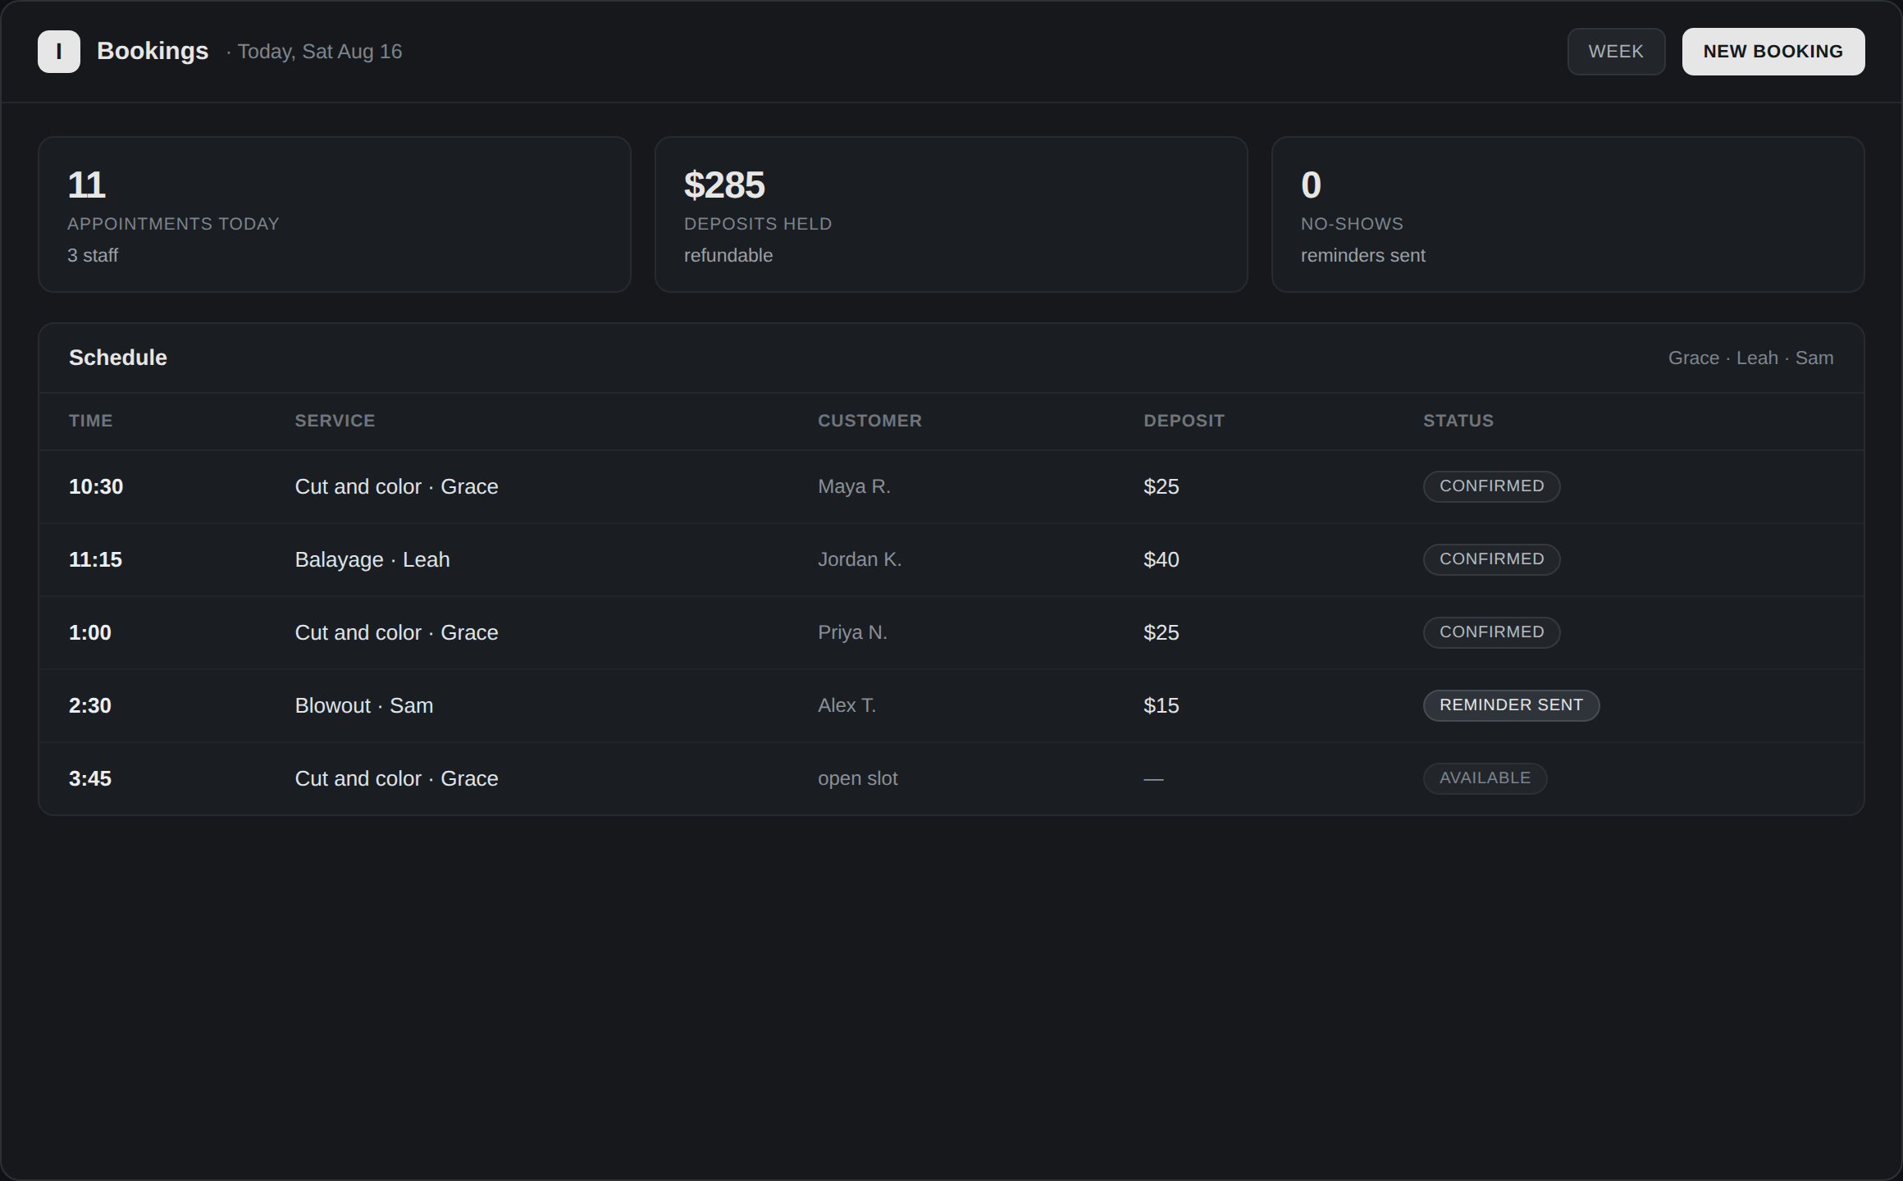The image size is (1903, 1181).
Task: Click the Bookings app logo icon
Action: point(59,52)
